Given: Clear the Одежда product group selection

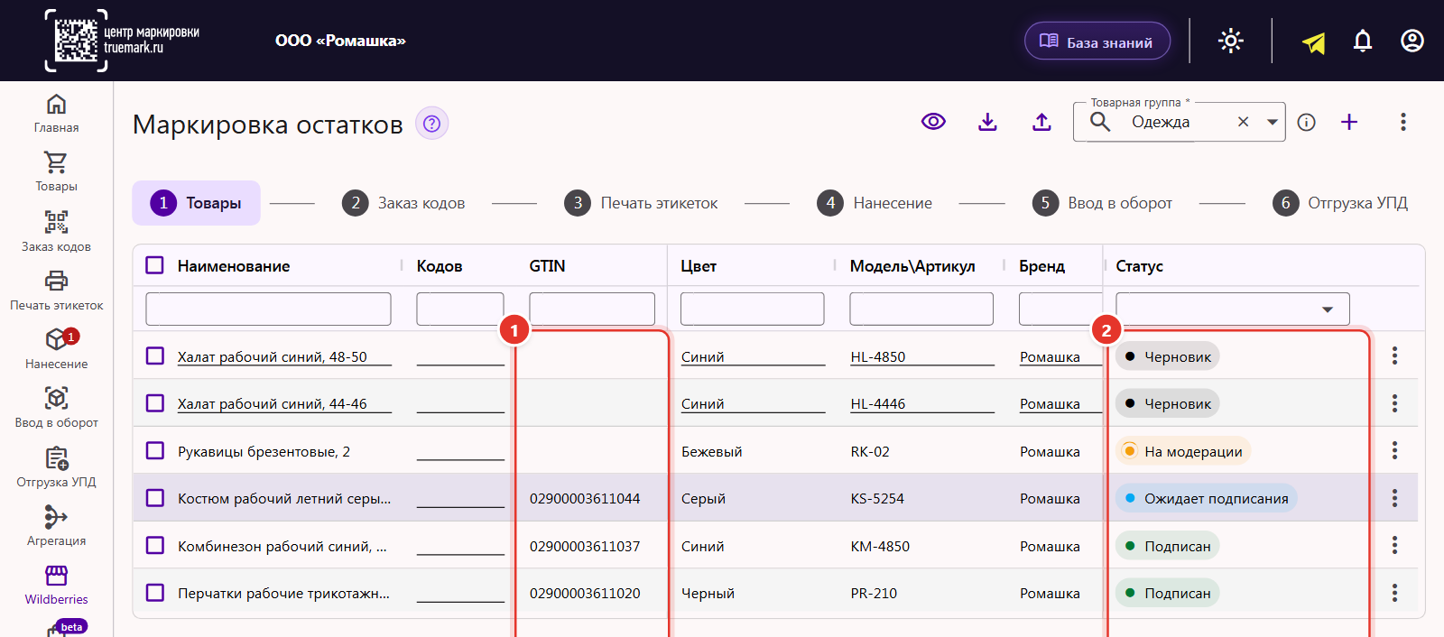Looking at the screenshot, I should point(1244,122).
